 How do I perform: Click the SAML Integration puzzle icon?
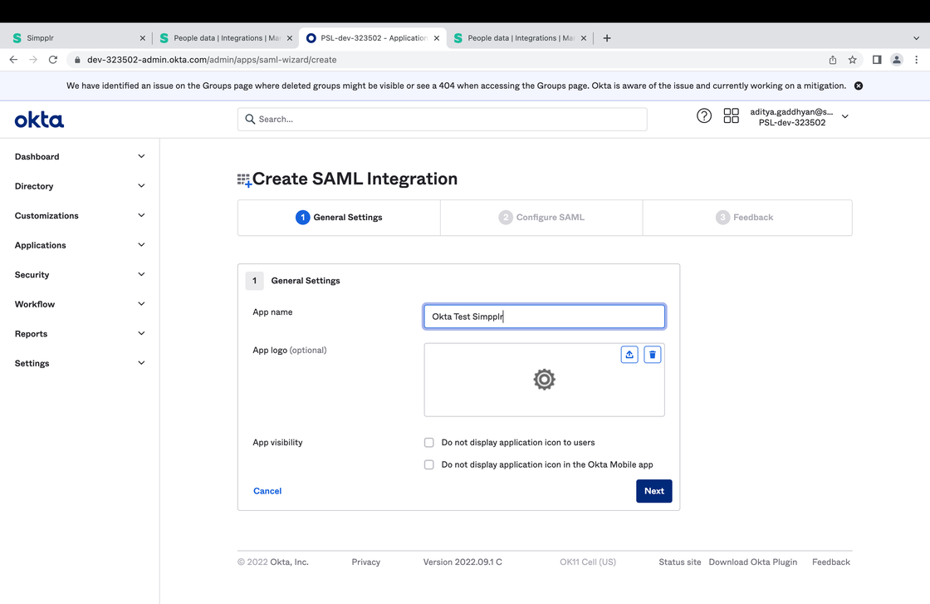click(x=244, y=178)
